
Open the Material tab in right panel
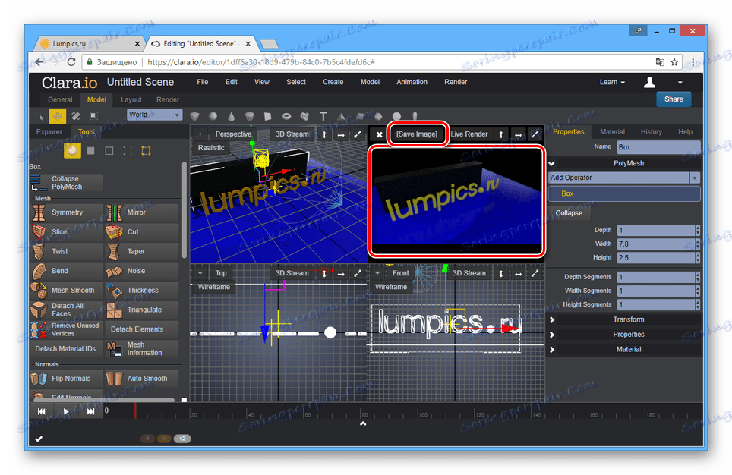click(612, 132)
